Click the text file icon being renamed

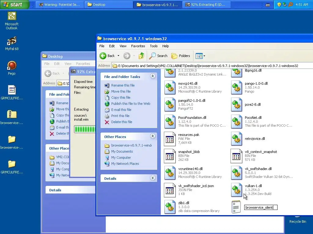tap(236, 207)
